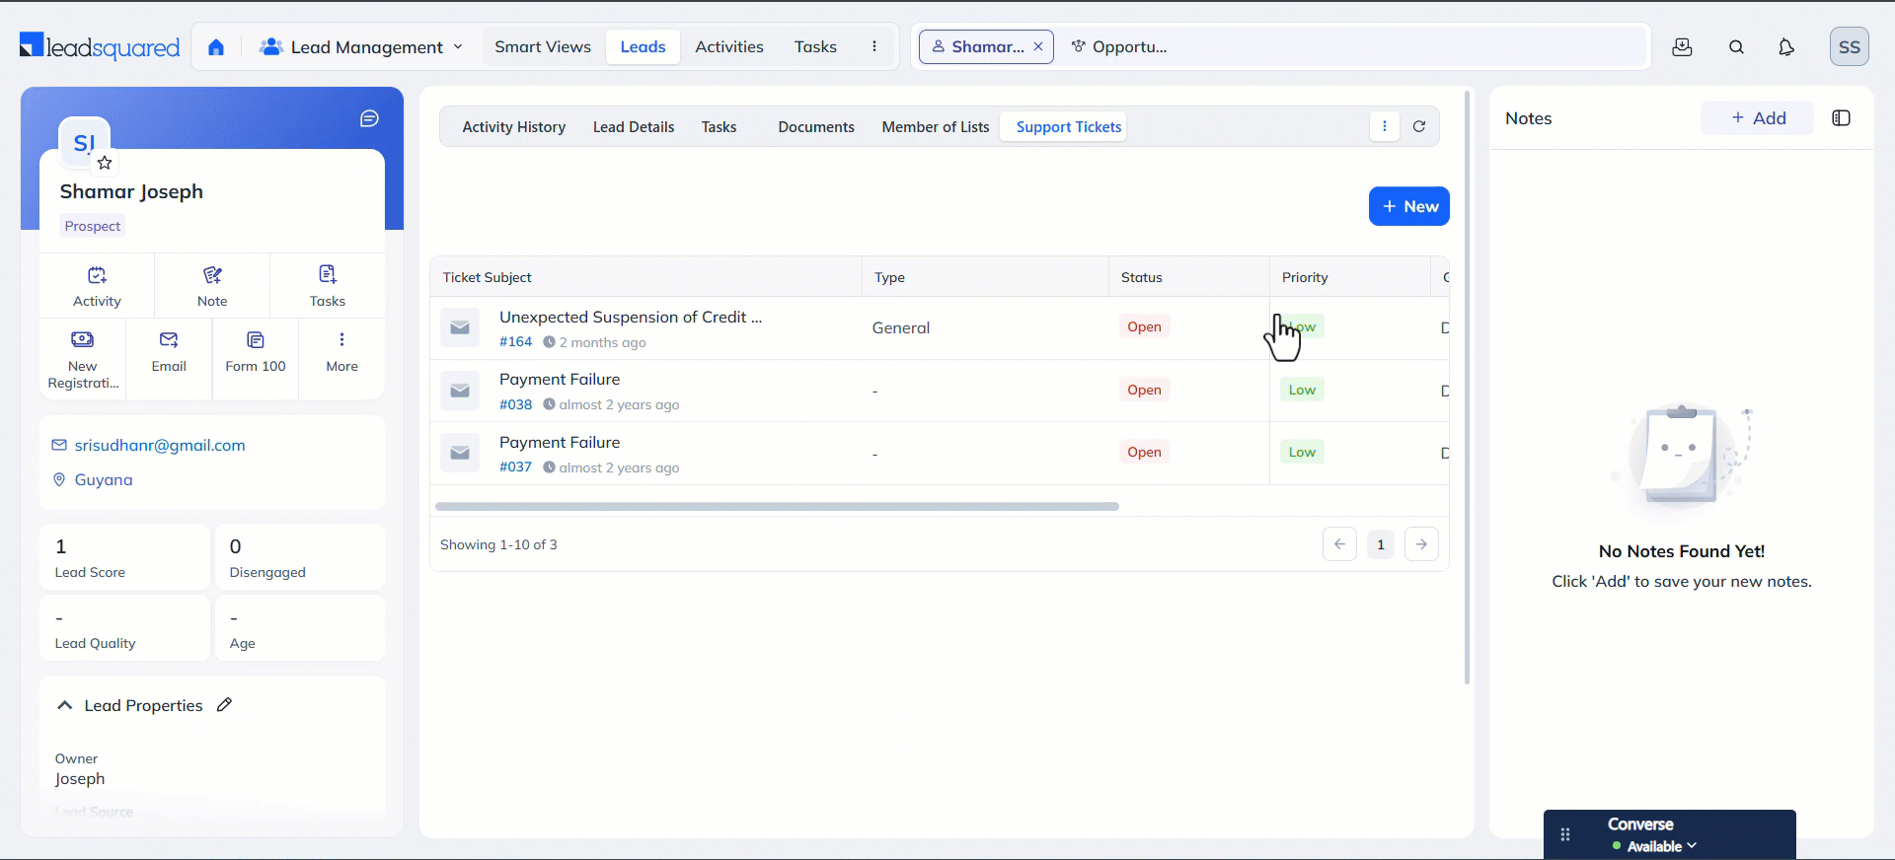Click the Converse widget grip handle

(x=1565, y=835)
